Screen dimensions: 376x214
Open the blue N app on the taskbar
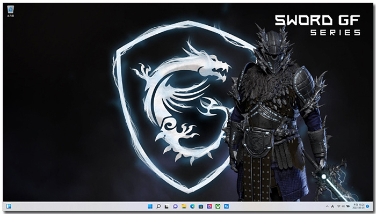pyautogui.click(x=226, y=206)
